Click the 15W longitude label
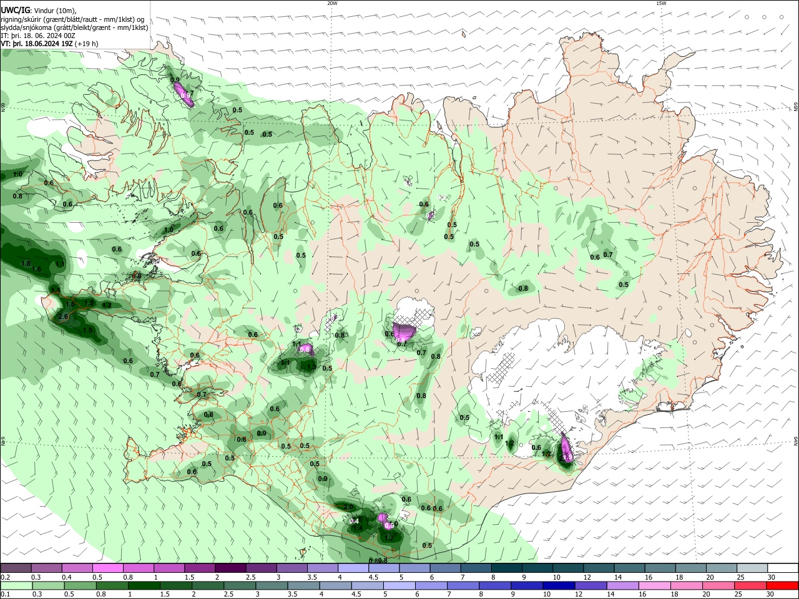This screenshot has width=799, height=599. point(661,3)
